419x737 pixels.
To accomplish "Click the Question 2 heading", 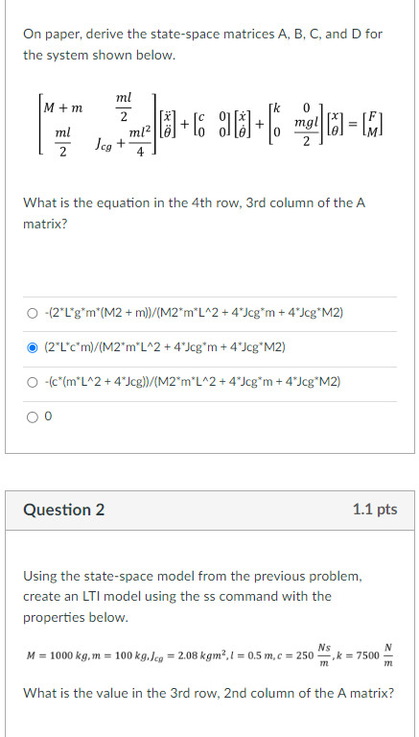I will 64,510.
